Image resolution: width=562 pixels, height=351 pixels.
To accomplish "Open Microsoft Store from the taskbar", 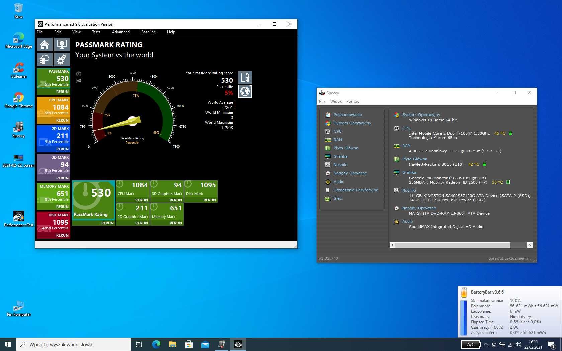I will tap(189, 344).
